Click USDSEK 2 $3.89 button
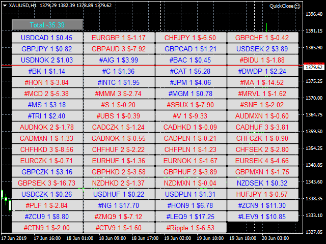This screenshot has width=326, height=244. 263,49
